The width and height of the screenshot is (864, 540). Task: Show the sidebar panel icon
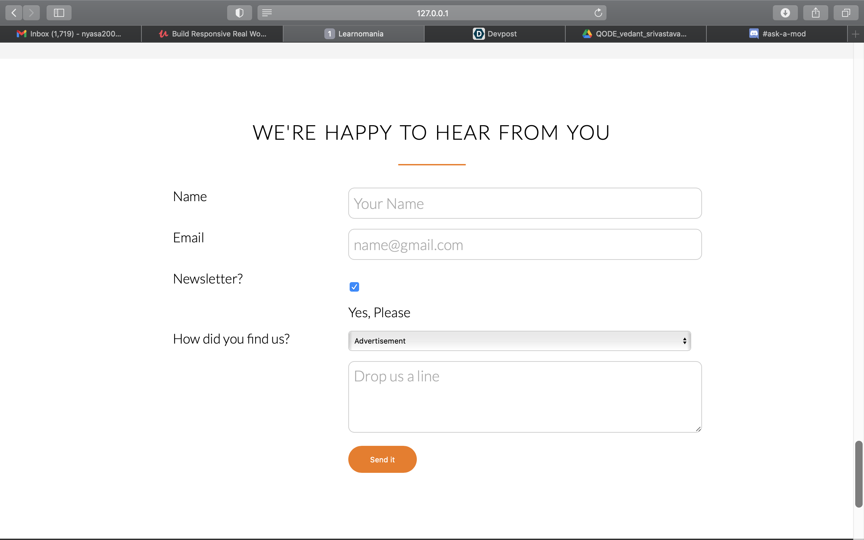pyautogui.click(x=59, y=13)
